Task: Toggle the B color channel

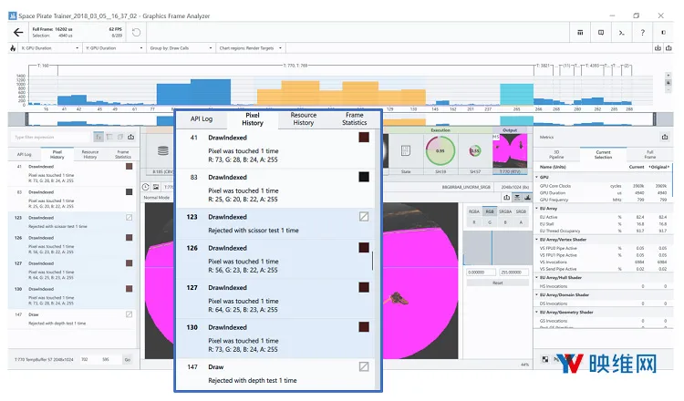Action: (x=505, y=221)
